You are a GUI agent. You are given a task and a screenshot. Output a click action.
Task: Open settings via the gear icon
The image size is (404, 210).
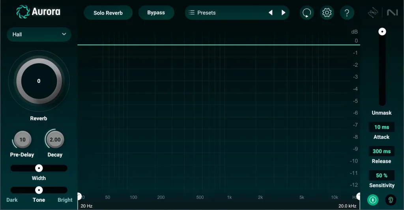point(327,13)
